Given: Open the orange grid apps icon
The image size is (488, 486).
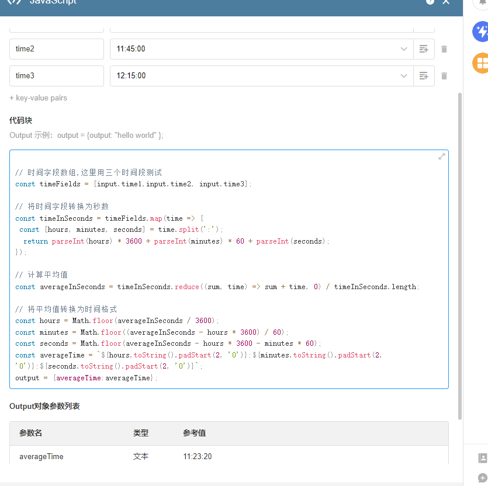Looking at the screenshot, I should pos(482,62).
